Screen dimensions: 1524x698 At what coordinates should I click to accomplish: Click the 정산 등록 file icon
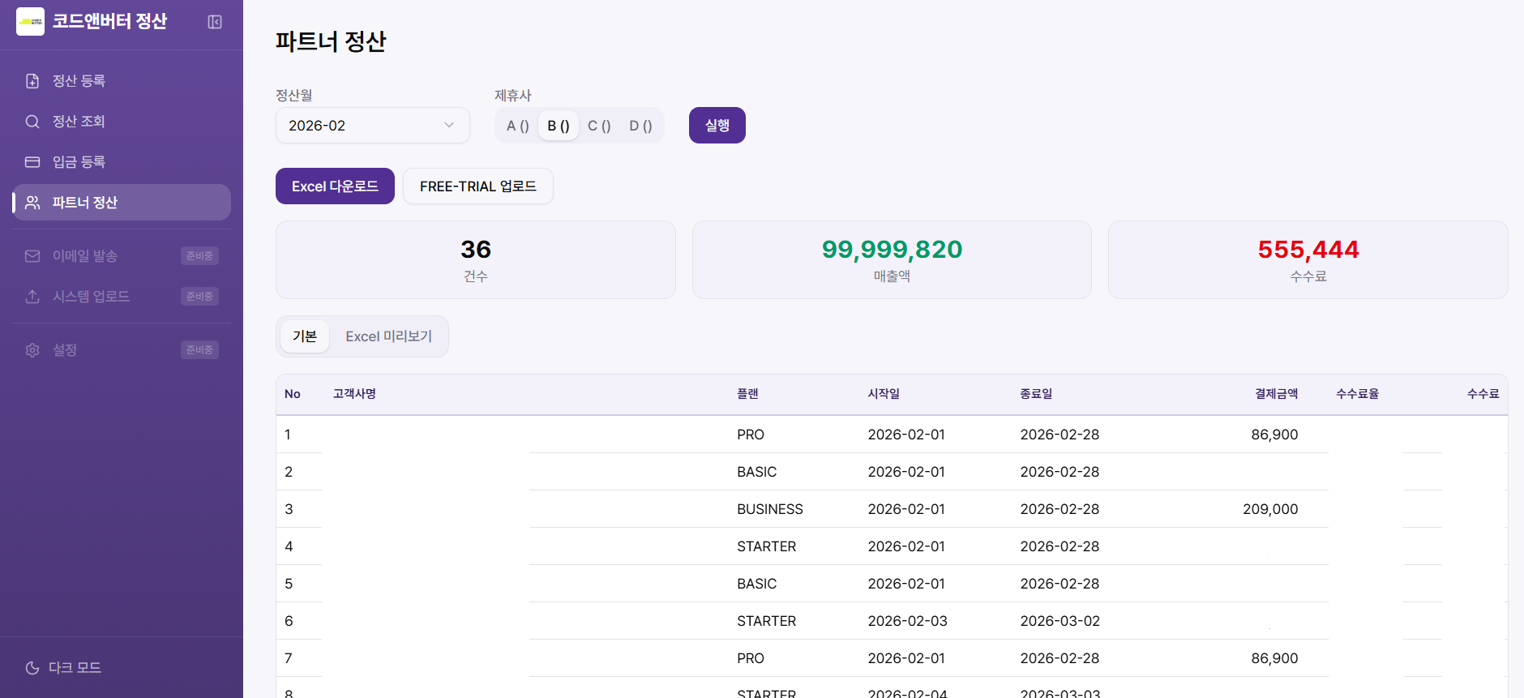click(32, 81)
